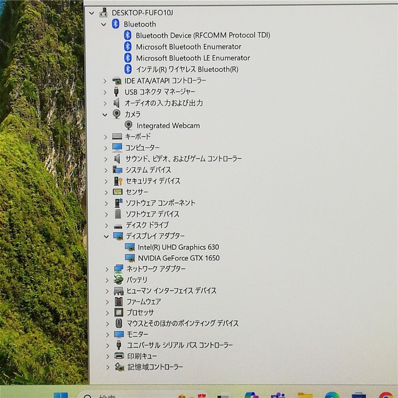The image size is (398, 398).
Task: Collapse the Bluetooth category
Action: tap(103, 24)
